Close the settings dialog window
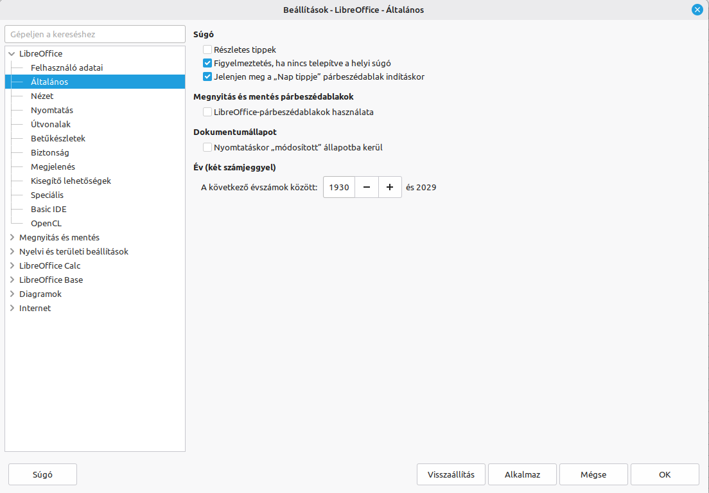 697,10
